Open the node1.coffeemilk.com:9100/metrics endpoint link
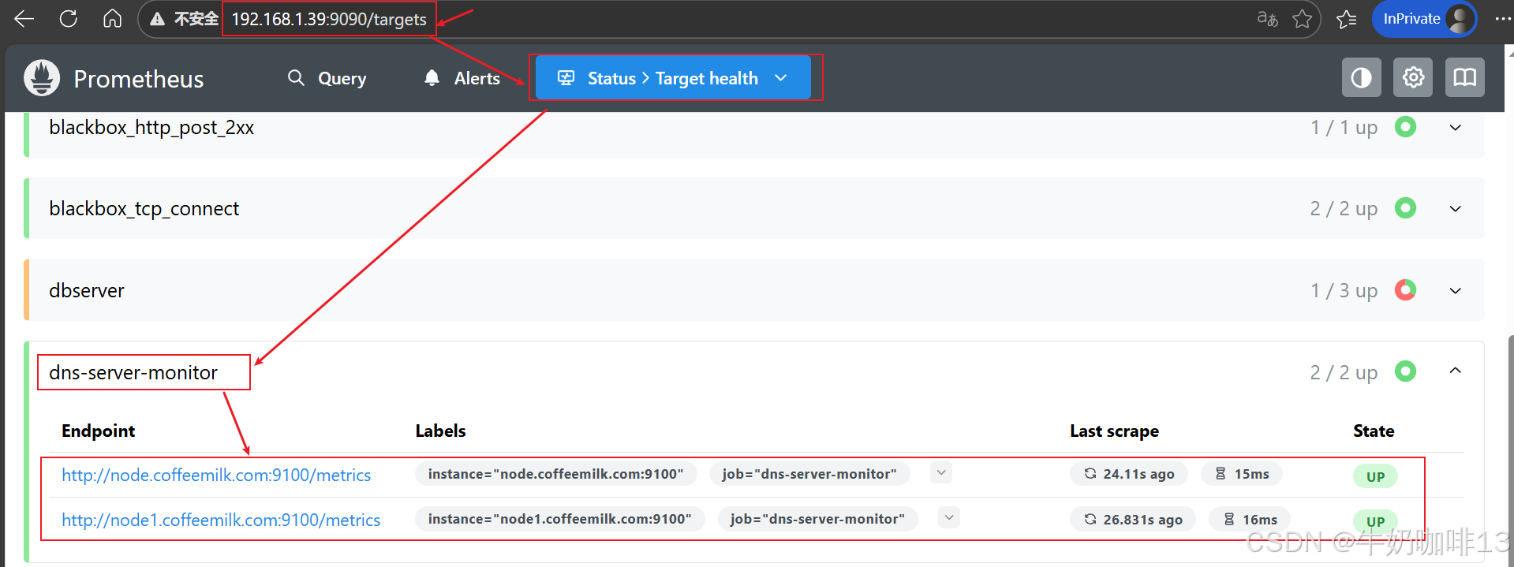This screenshot has height=567, width=1514. (221, 520)
